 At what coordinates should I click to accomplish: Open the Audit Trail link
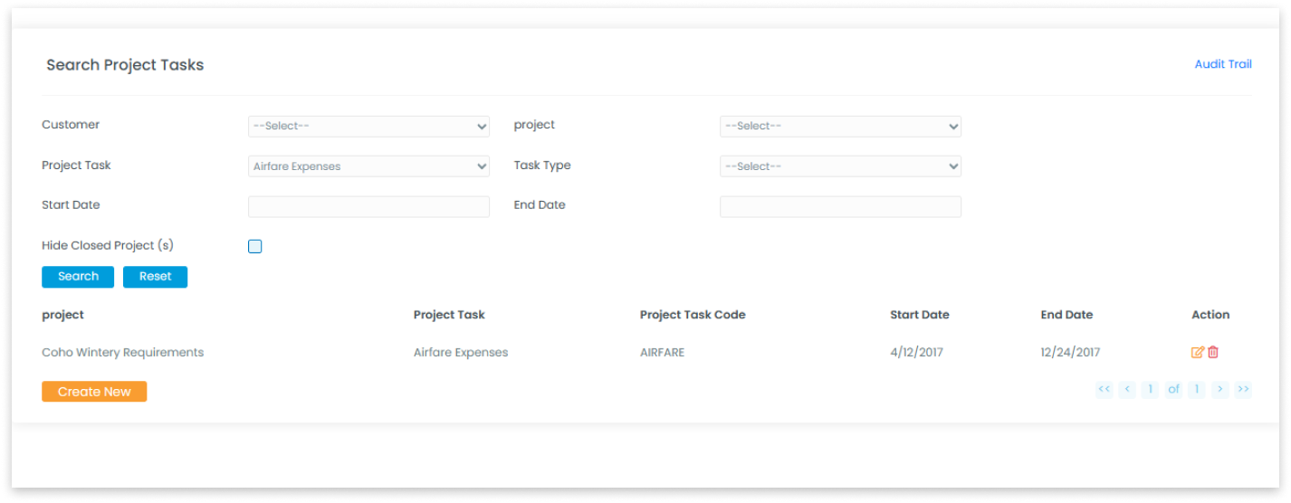1223,64
